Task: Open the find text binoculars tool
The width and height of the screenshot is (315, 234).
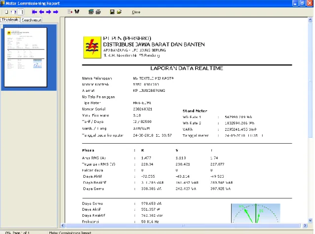Action: [x=77, y=12]
